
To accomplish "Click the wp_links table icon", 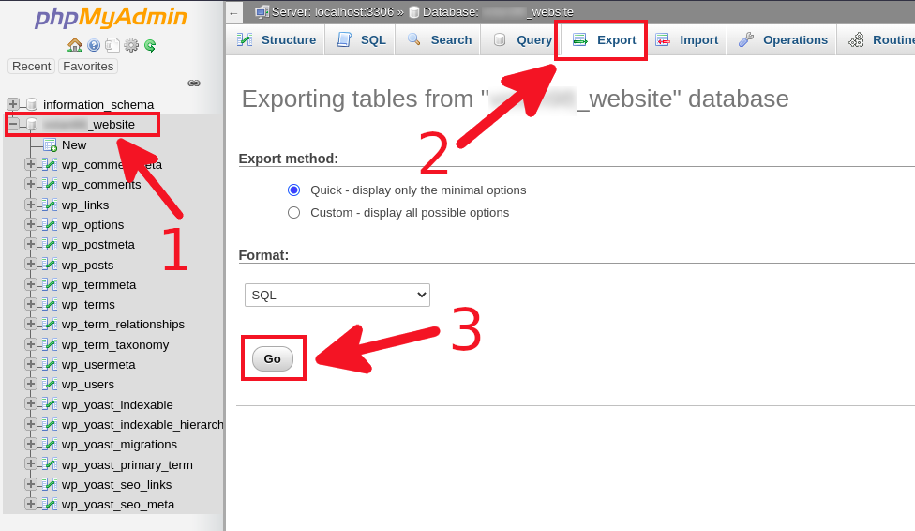I will [51, 205].
